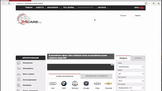Stop page loading with X icon

tap(13, 3)
